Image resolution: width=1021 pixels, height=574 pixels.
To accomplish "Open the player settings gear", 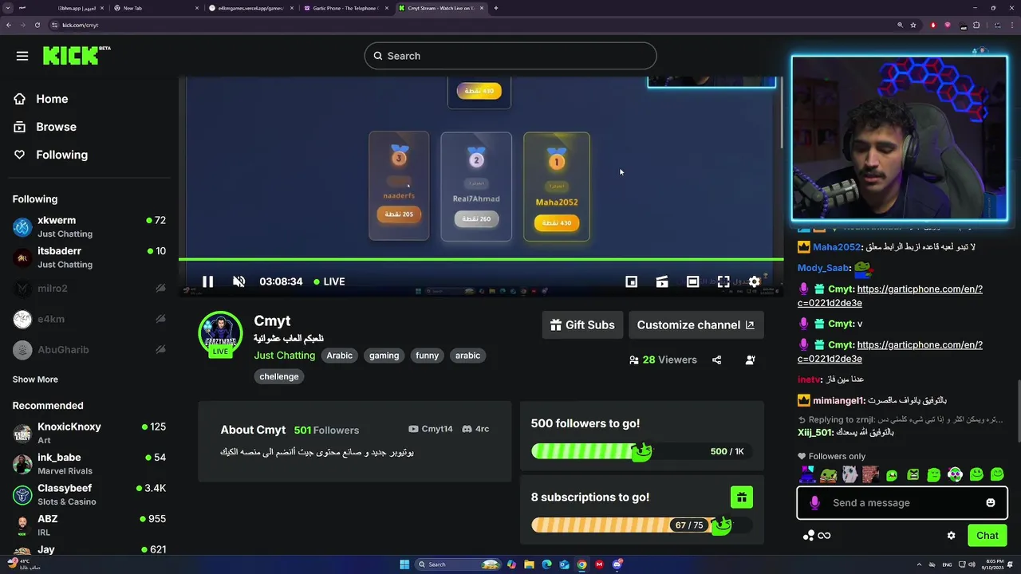I will pos(754,281).
